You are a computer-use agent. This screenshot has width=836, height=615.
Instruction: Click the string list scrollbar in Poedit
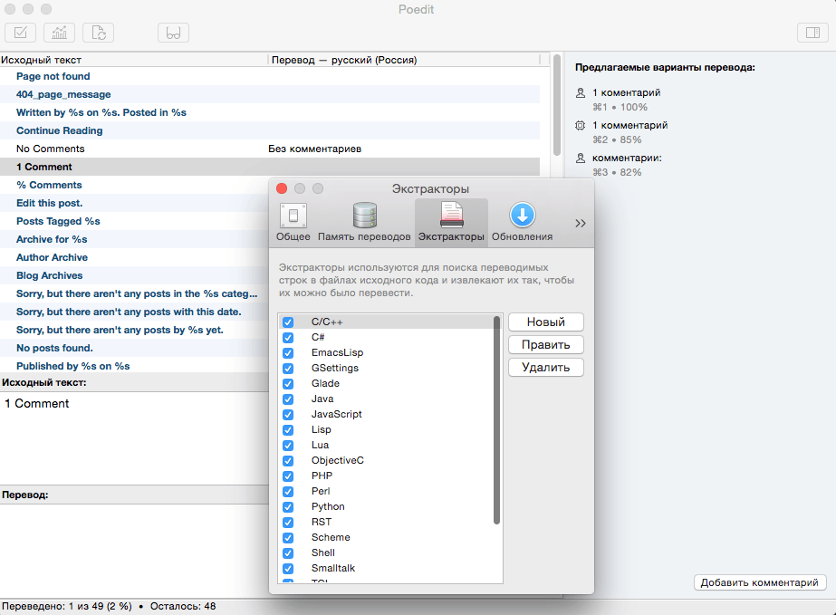[557, 104]
